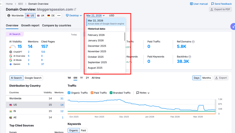Click the ChatGPT logo icon
The height and width of the screenshot is (133, 235).
(11, 52)
